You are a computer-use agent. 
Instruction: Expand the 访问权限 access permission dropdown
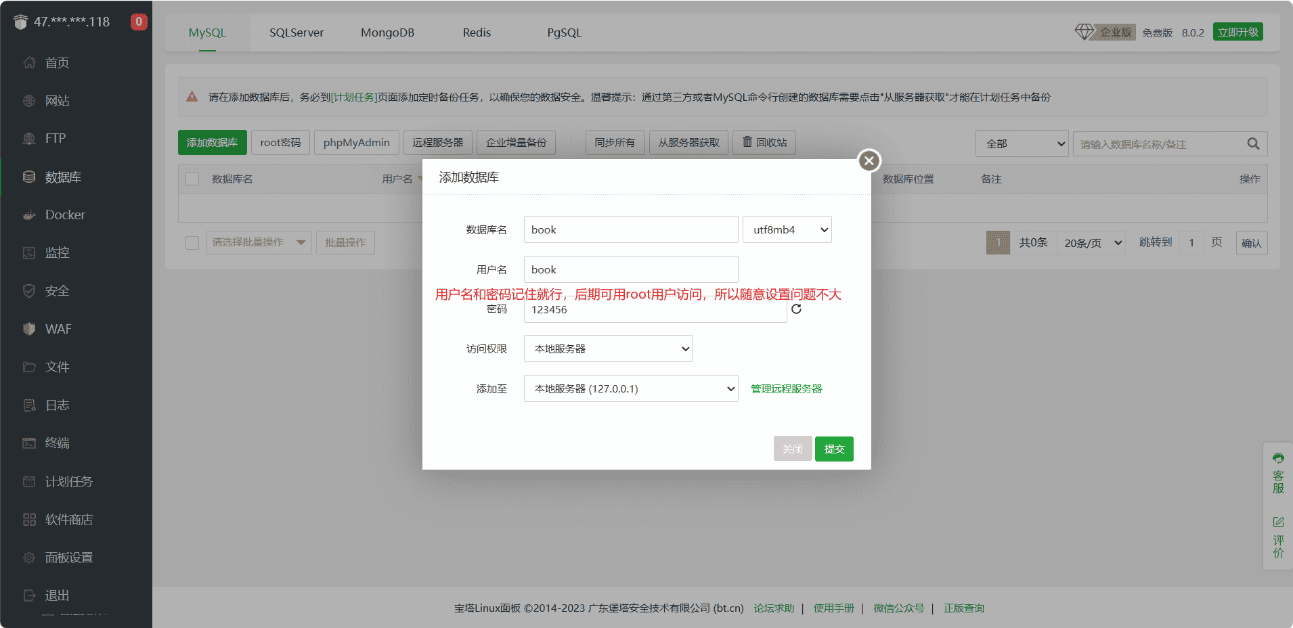click(608, 349)
